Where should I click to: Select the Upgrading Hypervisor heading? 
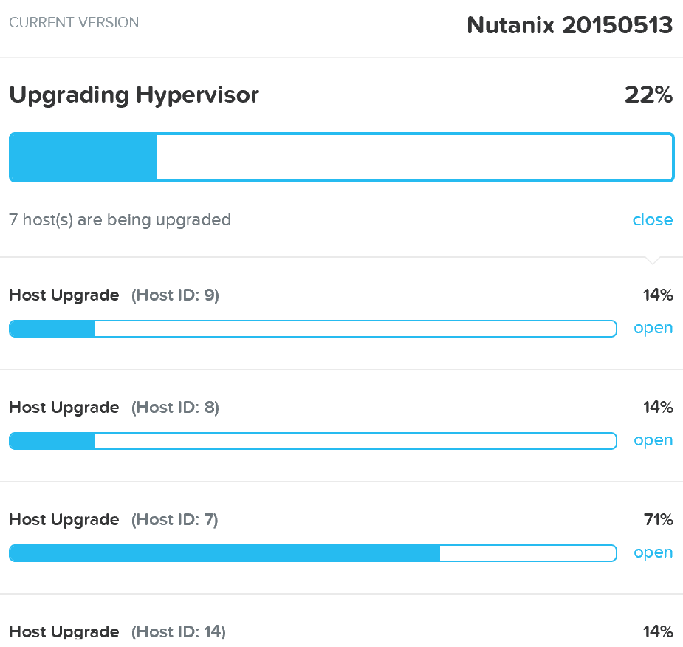[134, 95]
